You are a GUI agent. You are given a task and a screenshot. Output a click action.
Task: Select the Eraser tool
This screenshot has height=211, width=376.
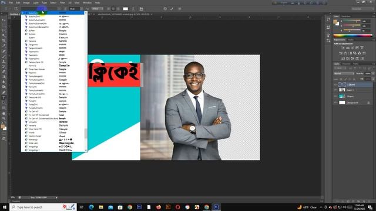point(4,72)
